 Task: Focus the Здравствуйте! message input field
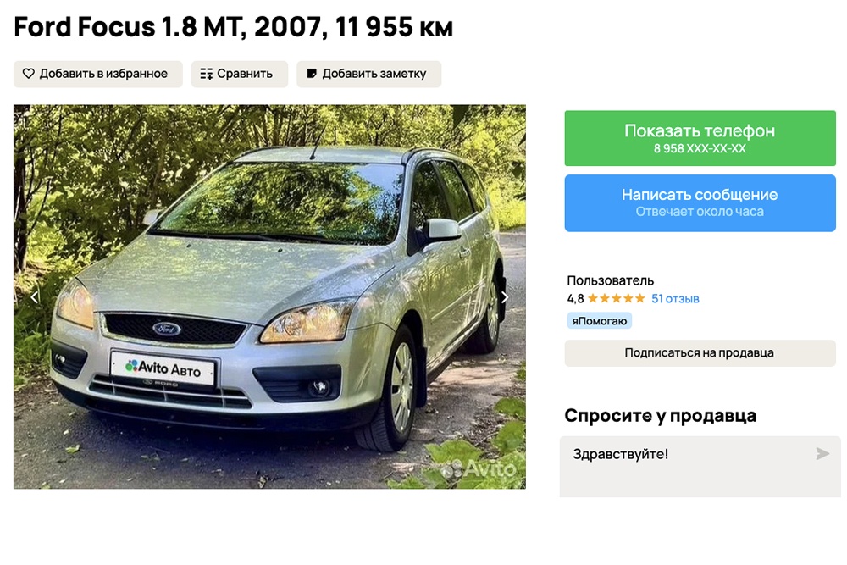pyautogui.click(x=700, y=467)
